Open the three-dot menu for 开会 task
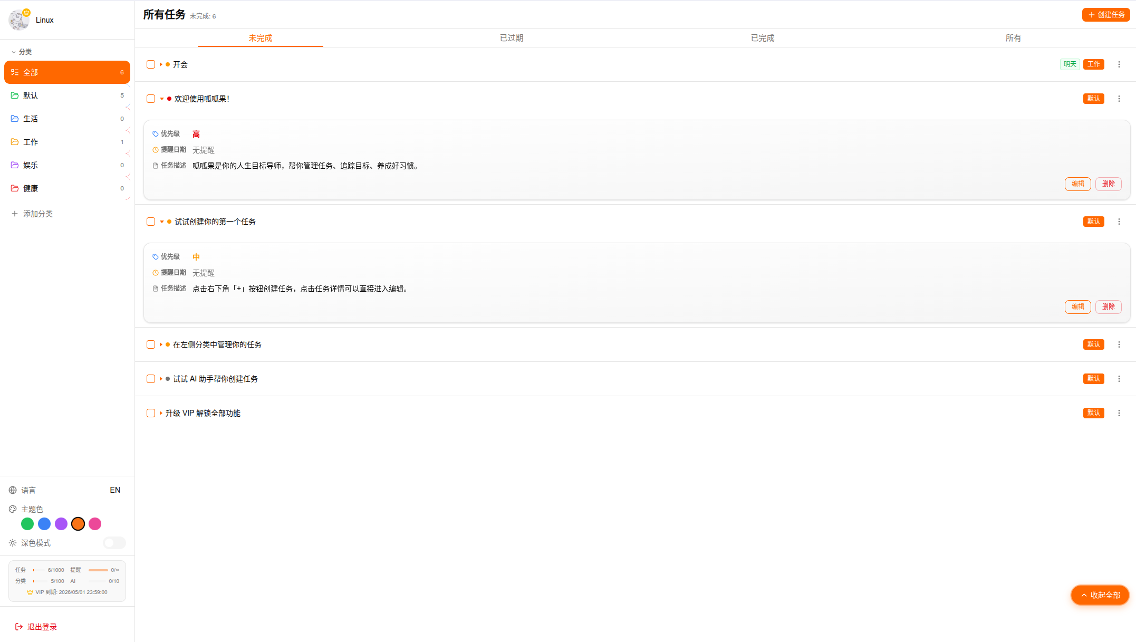Image resolution: width=1136 pixels, height=642 pixels. (x=1119, y=64)
